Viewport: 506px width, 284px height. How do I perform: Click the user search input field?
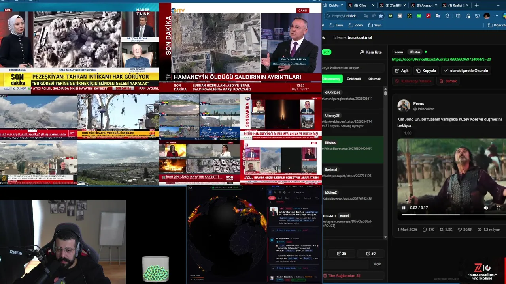tap(353, 68)
